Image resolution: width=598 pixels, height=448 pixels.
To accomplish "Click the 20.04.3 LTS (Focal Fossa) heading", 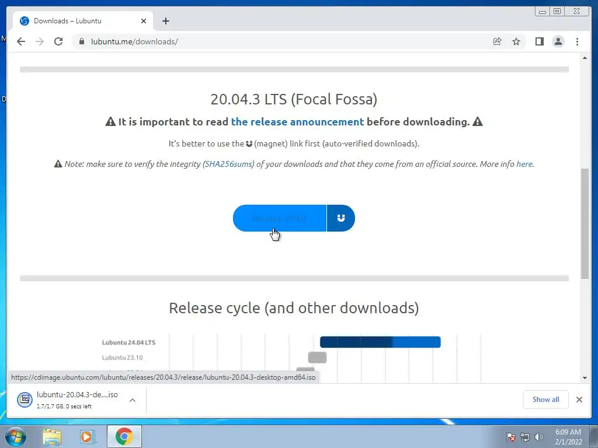I will [294, 99].
